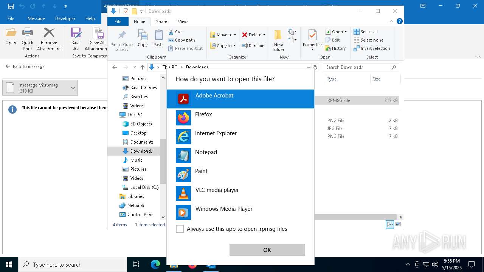Image resolution: width=484 pixels, height=272 pixels.
Task: Create New folder
Action: 278,41
